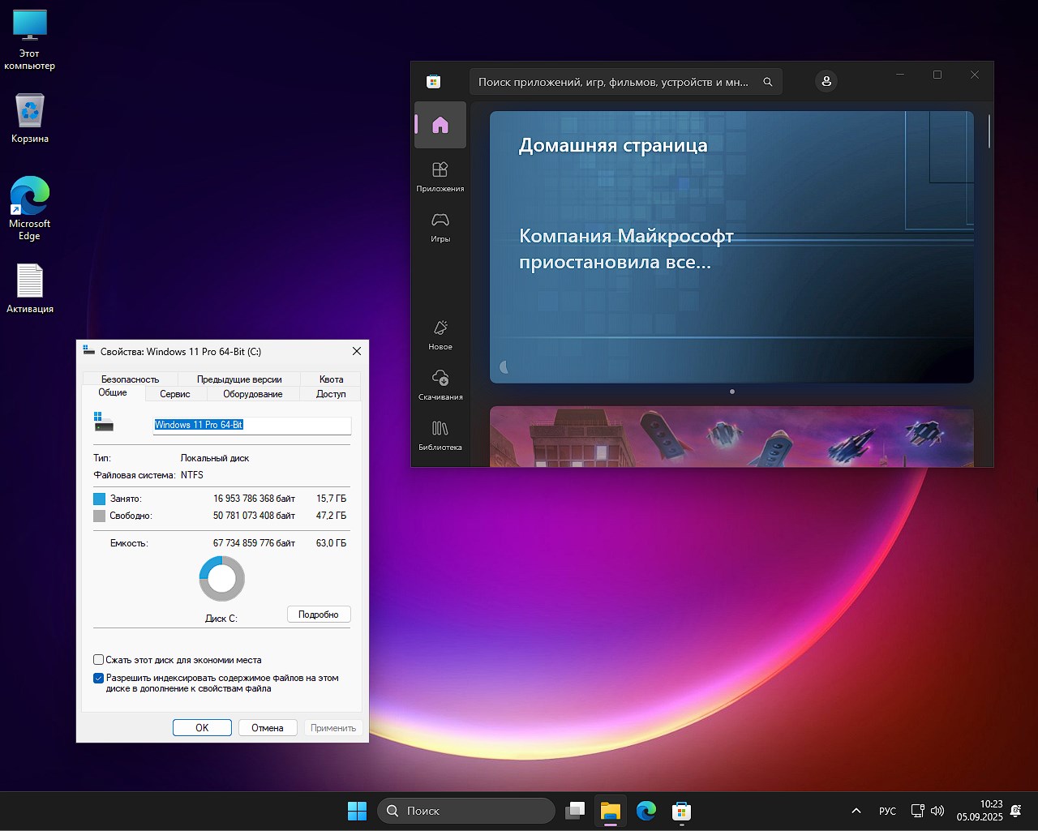The height and width of the screenshot is (831, 1038).
Task: Open the Hardware tab in drive properties
Action: 252,394
